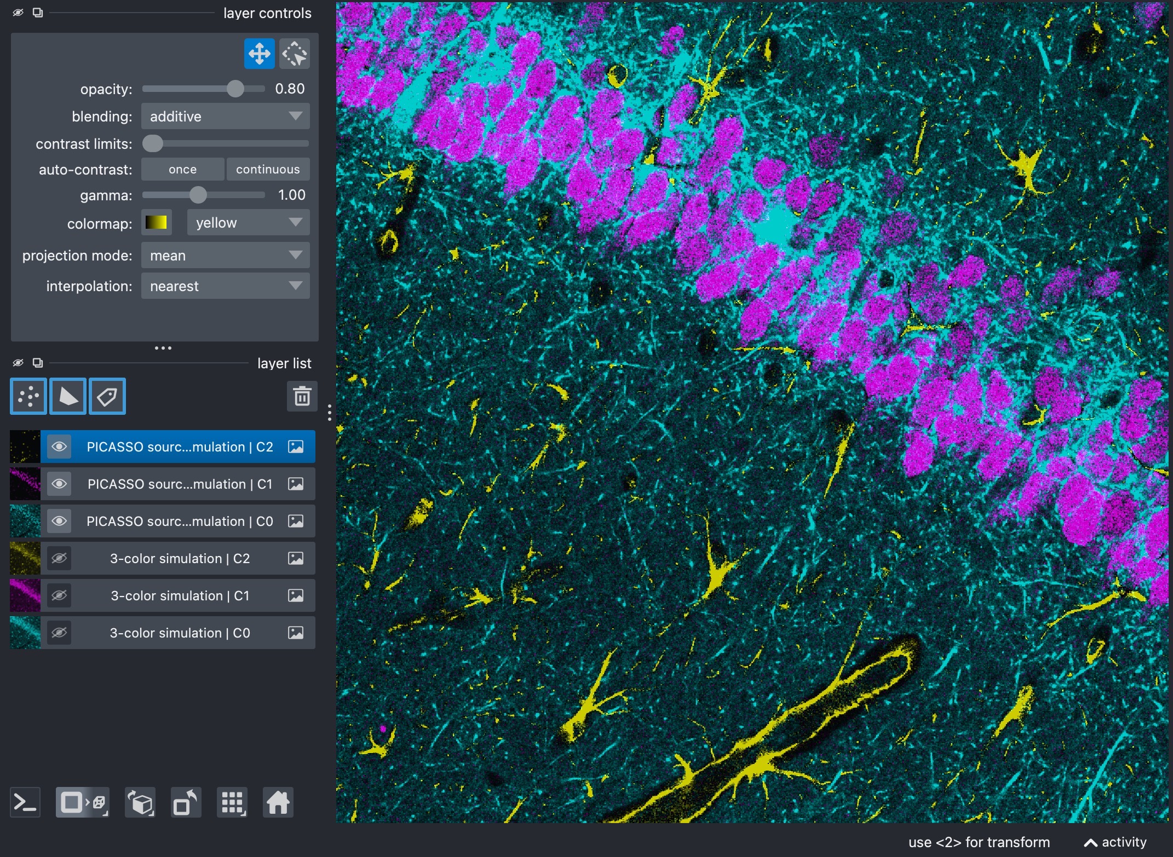
Task: Open the projection mode dropdown
Action: 225,255
